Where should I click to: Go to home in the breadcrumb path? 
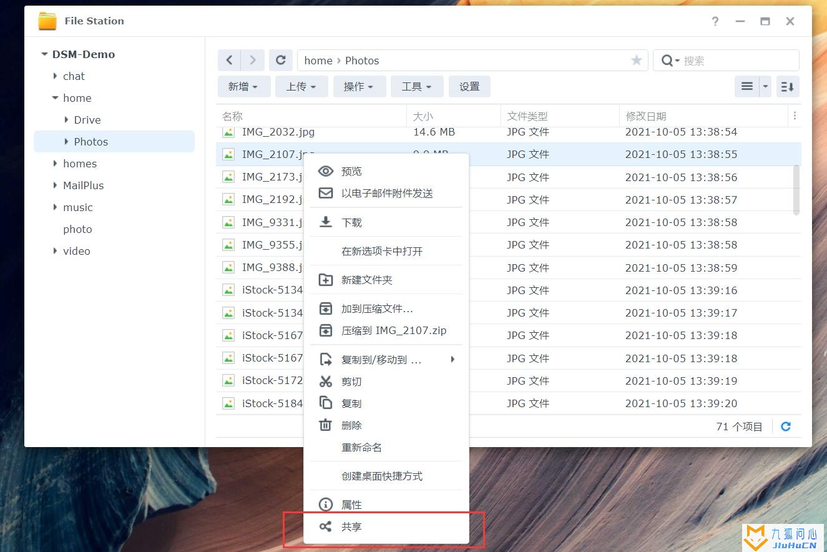tap(318, 61)
